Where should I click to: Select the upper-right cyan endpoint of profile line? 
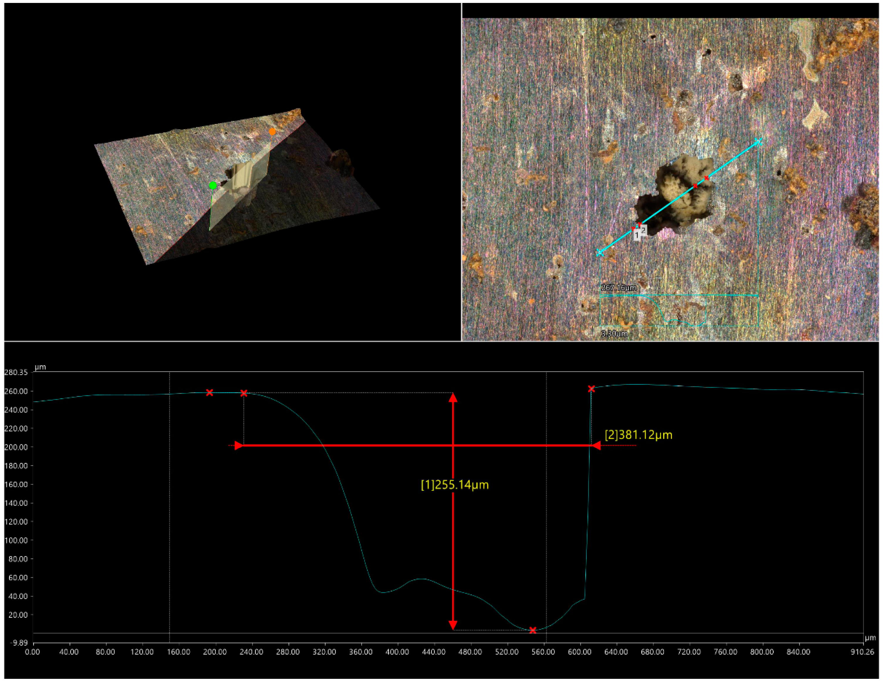pos(758,142)
